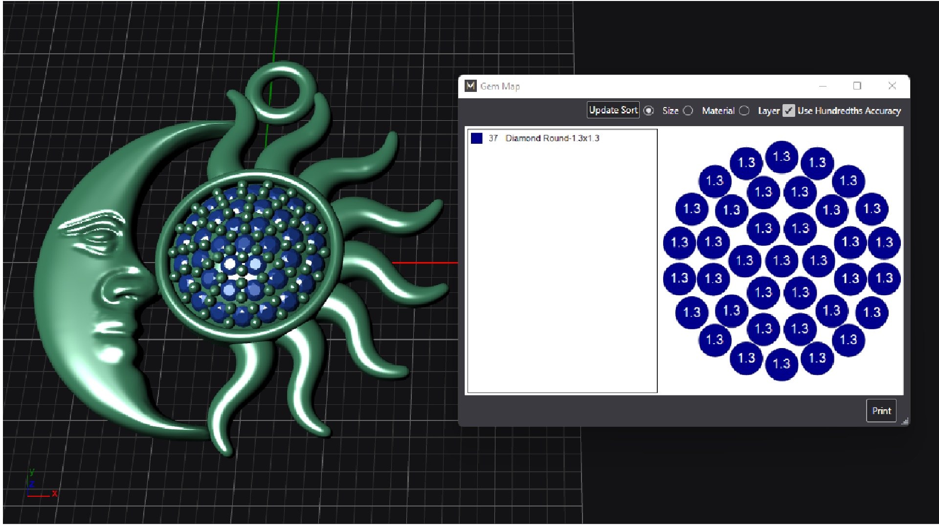
Task: Choose the Material sort radio button
Action: tap(688, 111)
